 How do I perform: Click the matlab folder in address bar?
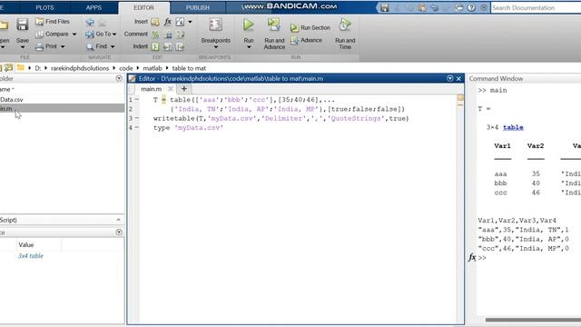153,68
